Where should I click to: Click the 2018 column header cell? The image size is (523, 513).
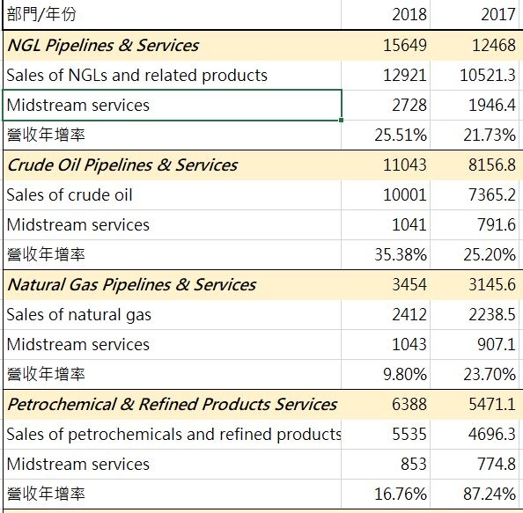(386, 15)
